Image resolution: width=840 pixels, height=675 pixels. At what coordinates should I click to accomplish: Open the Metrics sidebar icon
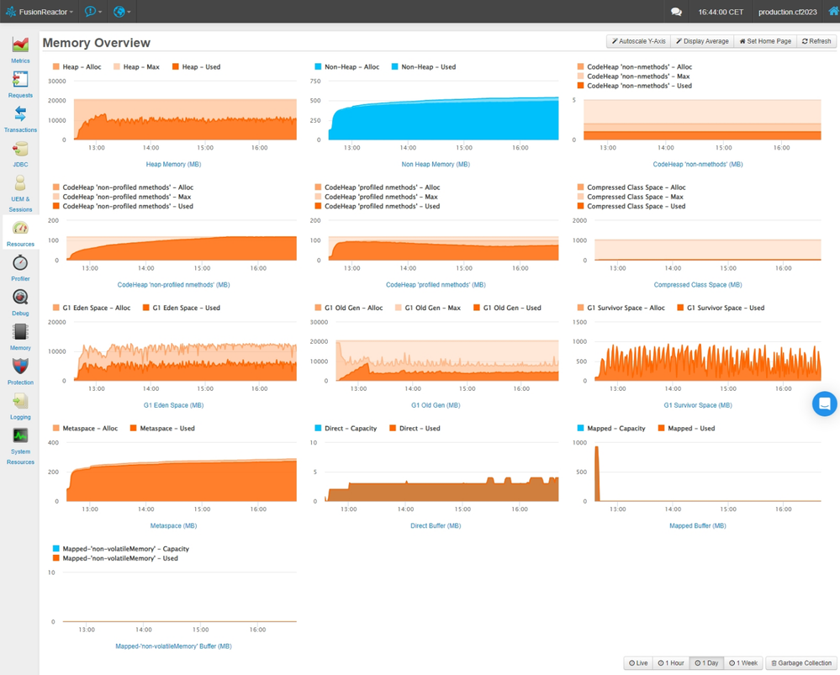point(20,45)
